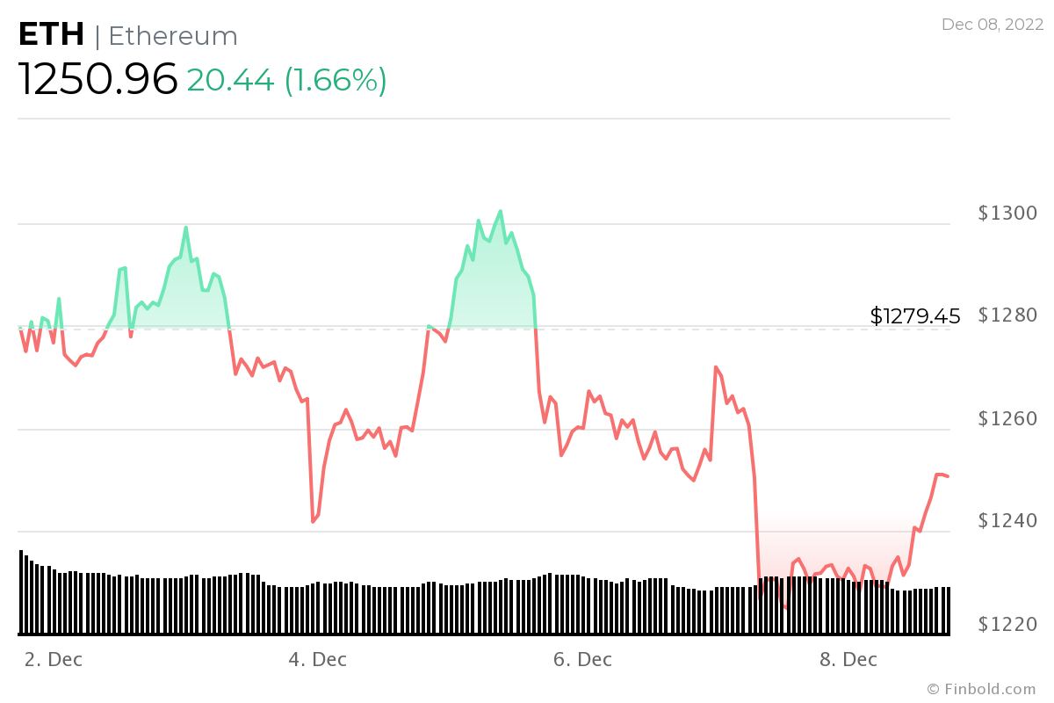
Task: Click the green 20.44 (1.66%) change value
Action: pos(286,81)
